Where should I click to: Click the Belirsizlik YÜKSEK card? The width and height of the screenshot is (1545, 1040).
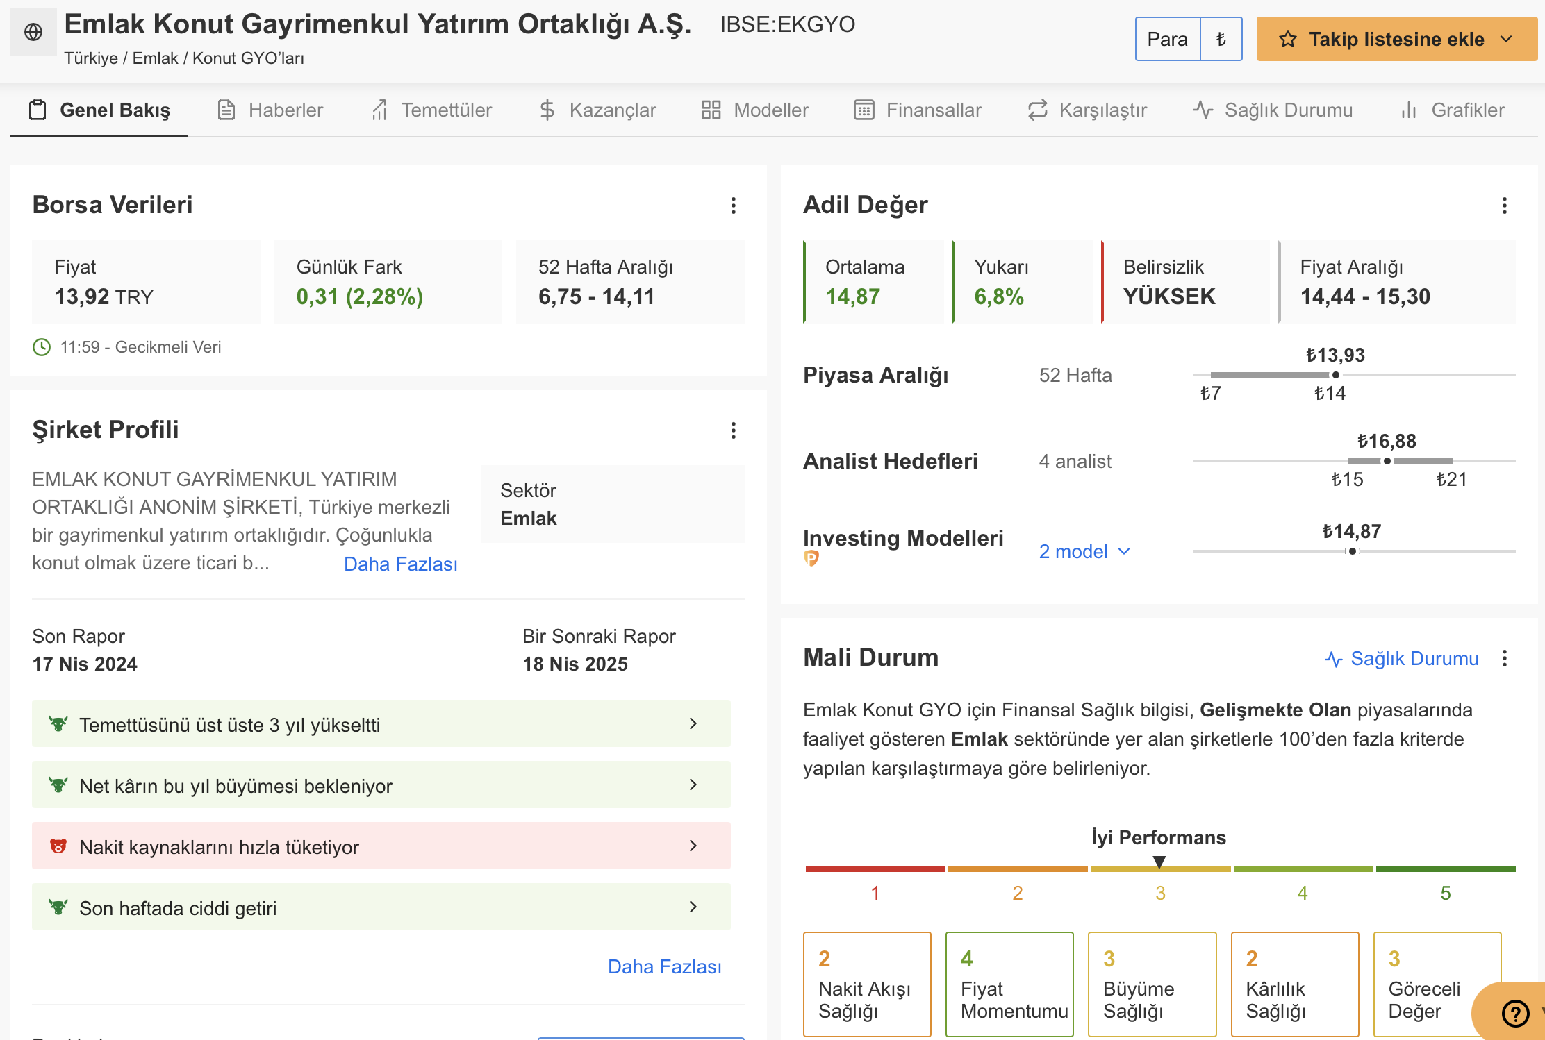click(1185, 282)
